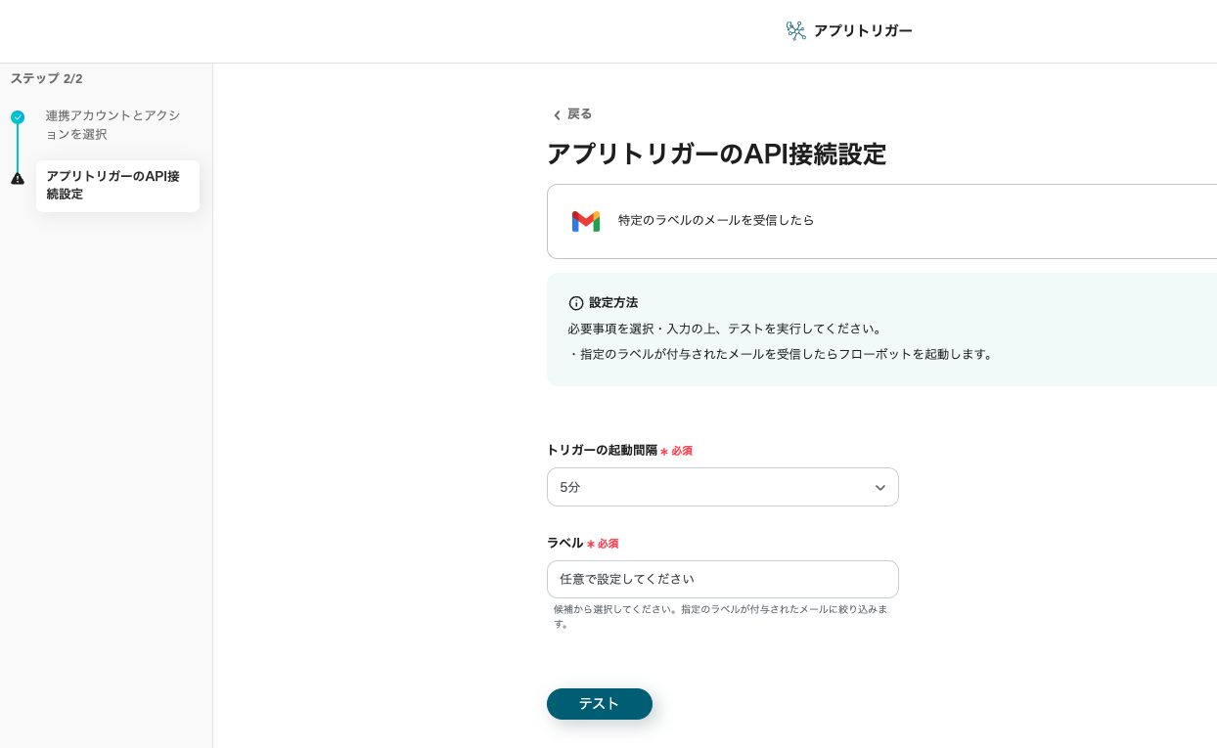Click the ラベル field label text
The width and height of the screenshot is (1217, 748).
(564, 543)
